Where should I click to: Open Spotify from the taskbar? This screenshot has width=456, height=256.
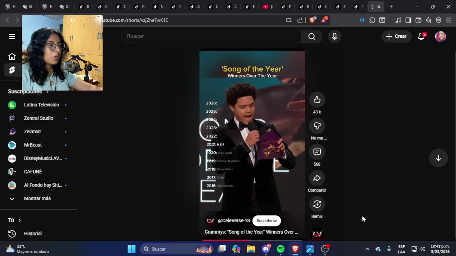pos(280,249)
